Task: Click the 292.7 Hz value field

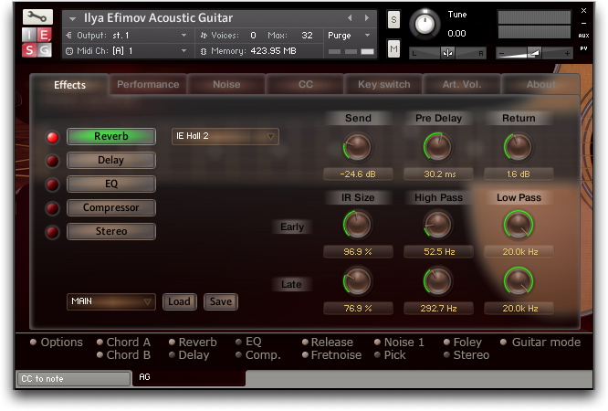Action: [x=438, y=309]
